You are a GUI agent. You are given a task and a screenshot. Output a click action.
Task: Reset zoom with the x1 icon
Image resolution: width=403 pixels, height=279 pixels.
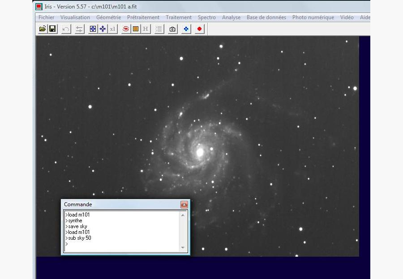click(112, 29)
